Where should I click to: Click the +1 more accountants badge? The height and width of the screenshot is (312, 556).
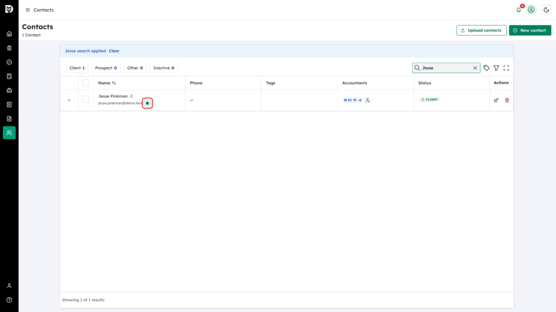pyautogui.click(x=360, y=100)
